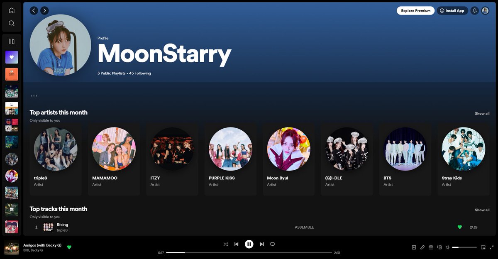This screenshot has width=498, height=259.
Task: Show all top tracks this month
Action: click(x=482, y=210)
